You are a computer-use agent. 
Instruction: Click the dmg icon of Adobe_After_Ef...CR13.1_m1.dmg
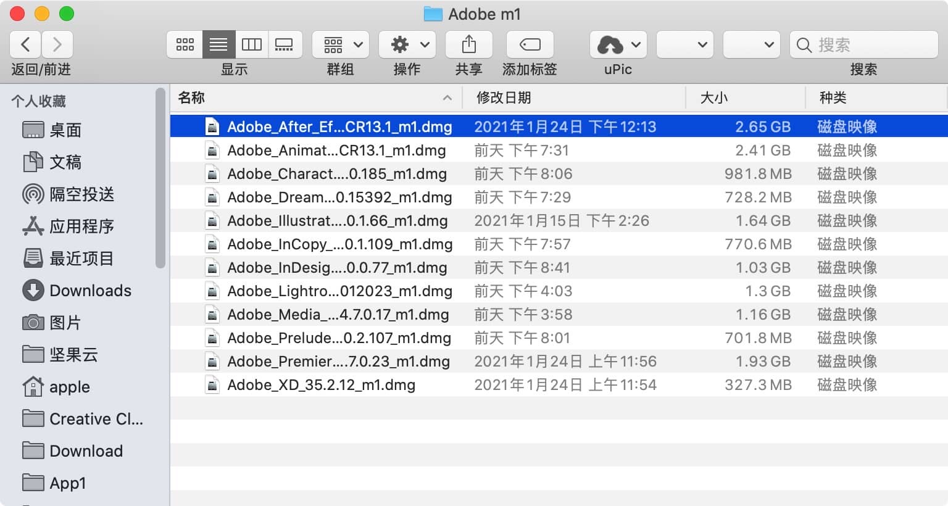point(212,126)
